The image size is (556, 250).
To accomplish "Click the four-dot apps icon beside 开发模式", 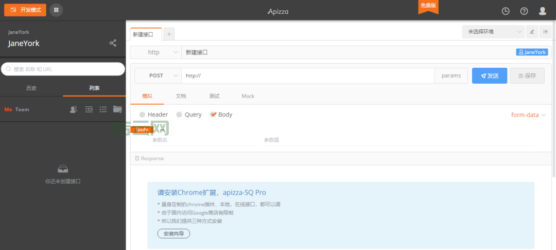I will [x=56, y=10].
